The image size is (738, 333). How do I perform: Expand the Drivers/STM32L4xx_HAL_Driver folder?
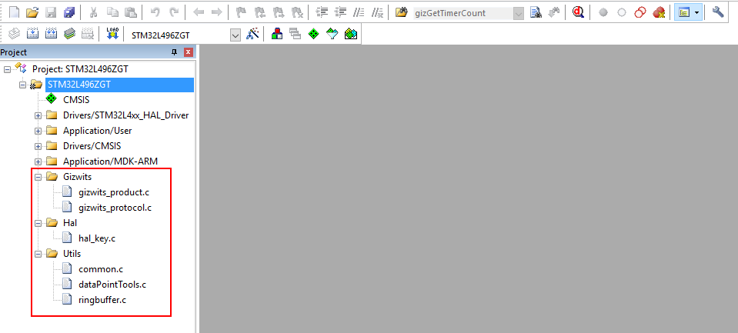(x=38, y=115)
